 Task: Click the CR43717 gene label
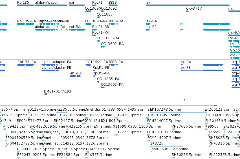pyautogui.click(x=194, y=8)
